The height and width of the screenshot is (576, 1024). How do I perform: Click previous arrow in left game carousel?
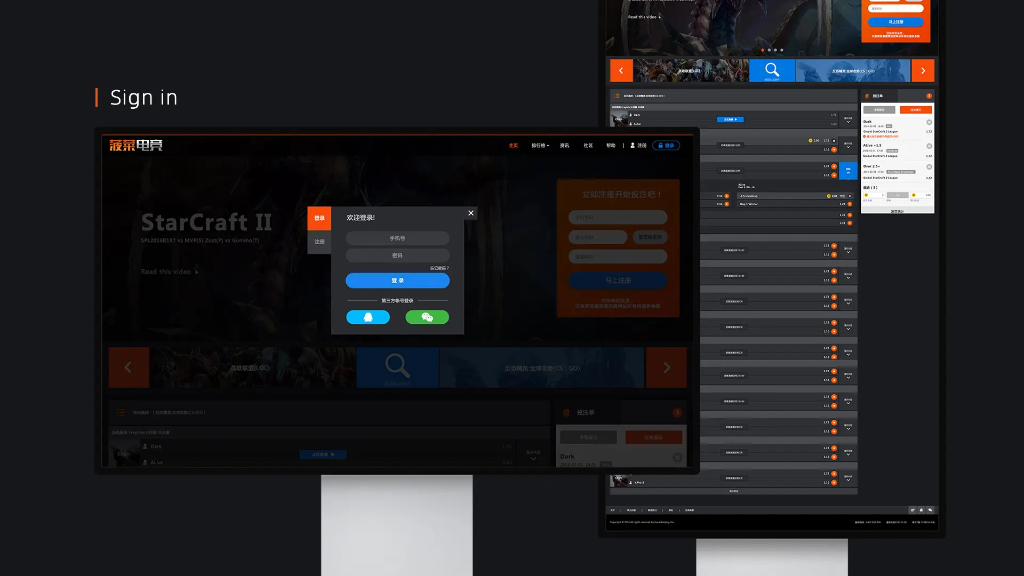point(129,367)
